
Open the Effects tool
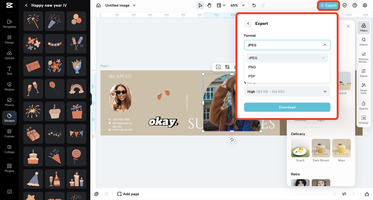click(x=363, y=42)
